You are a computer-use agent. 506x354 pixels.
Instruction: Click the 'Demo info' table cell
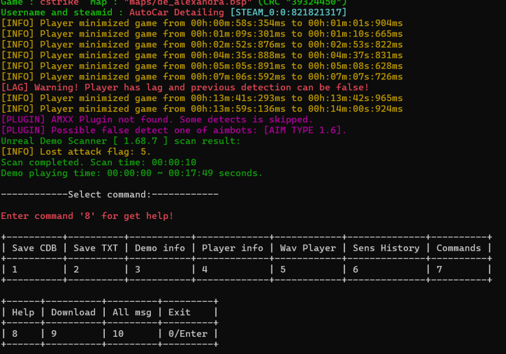click(160, 248)
